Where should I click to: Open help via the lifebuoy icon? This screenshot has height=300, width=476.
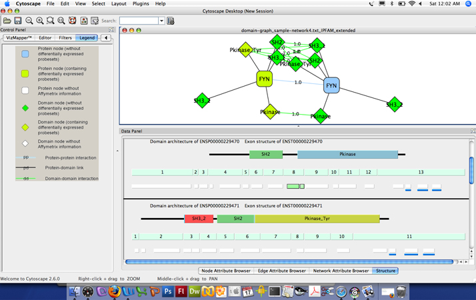72,21
